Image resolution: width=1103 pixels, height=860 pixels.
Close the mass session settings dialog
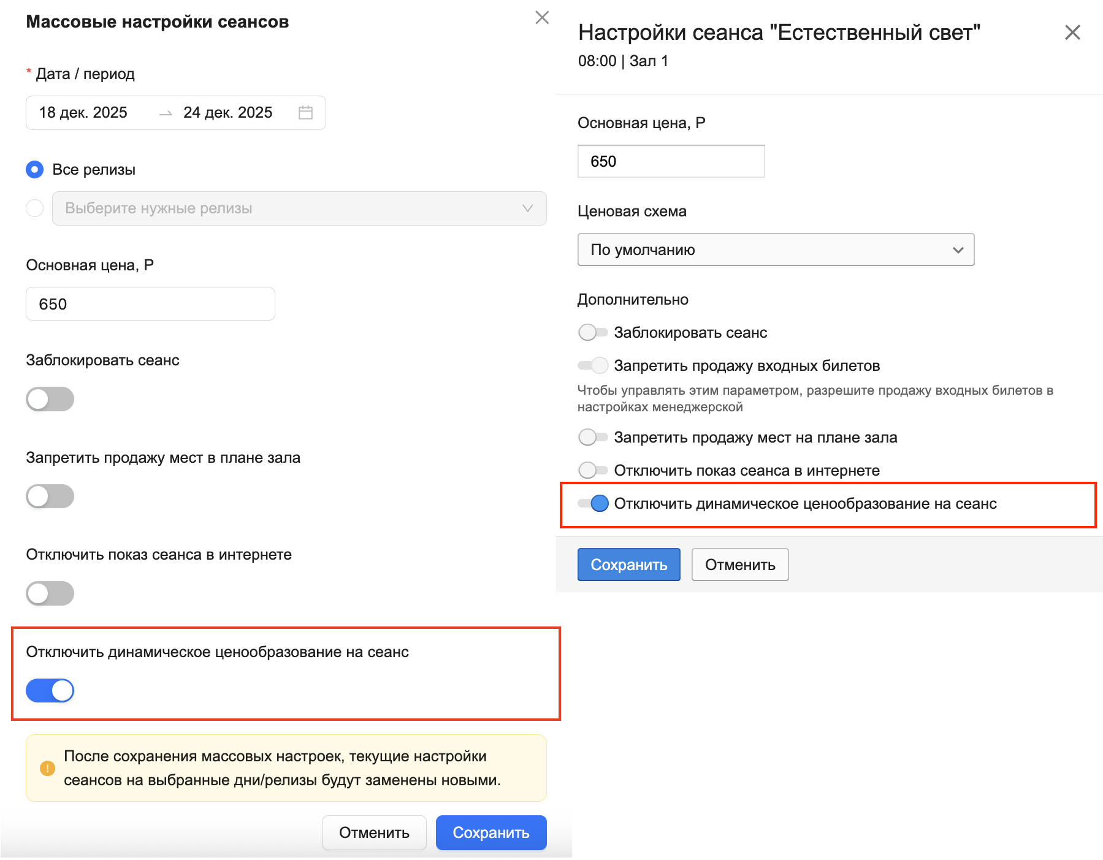(542, 18)
